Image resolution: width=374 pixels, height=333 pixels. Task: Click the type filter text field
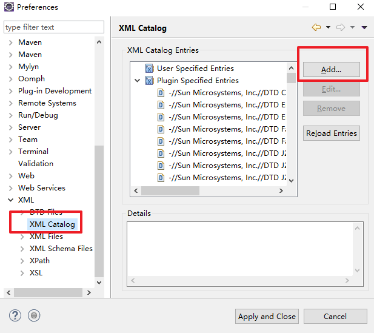click(54, 27)
